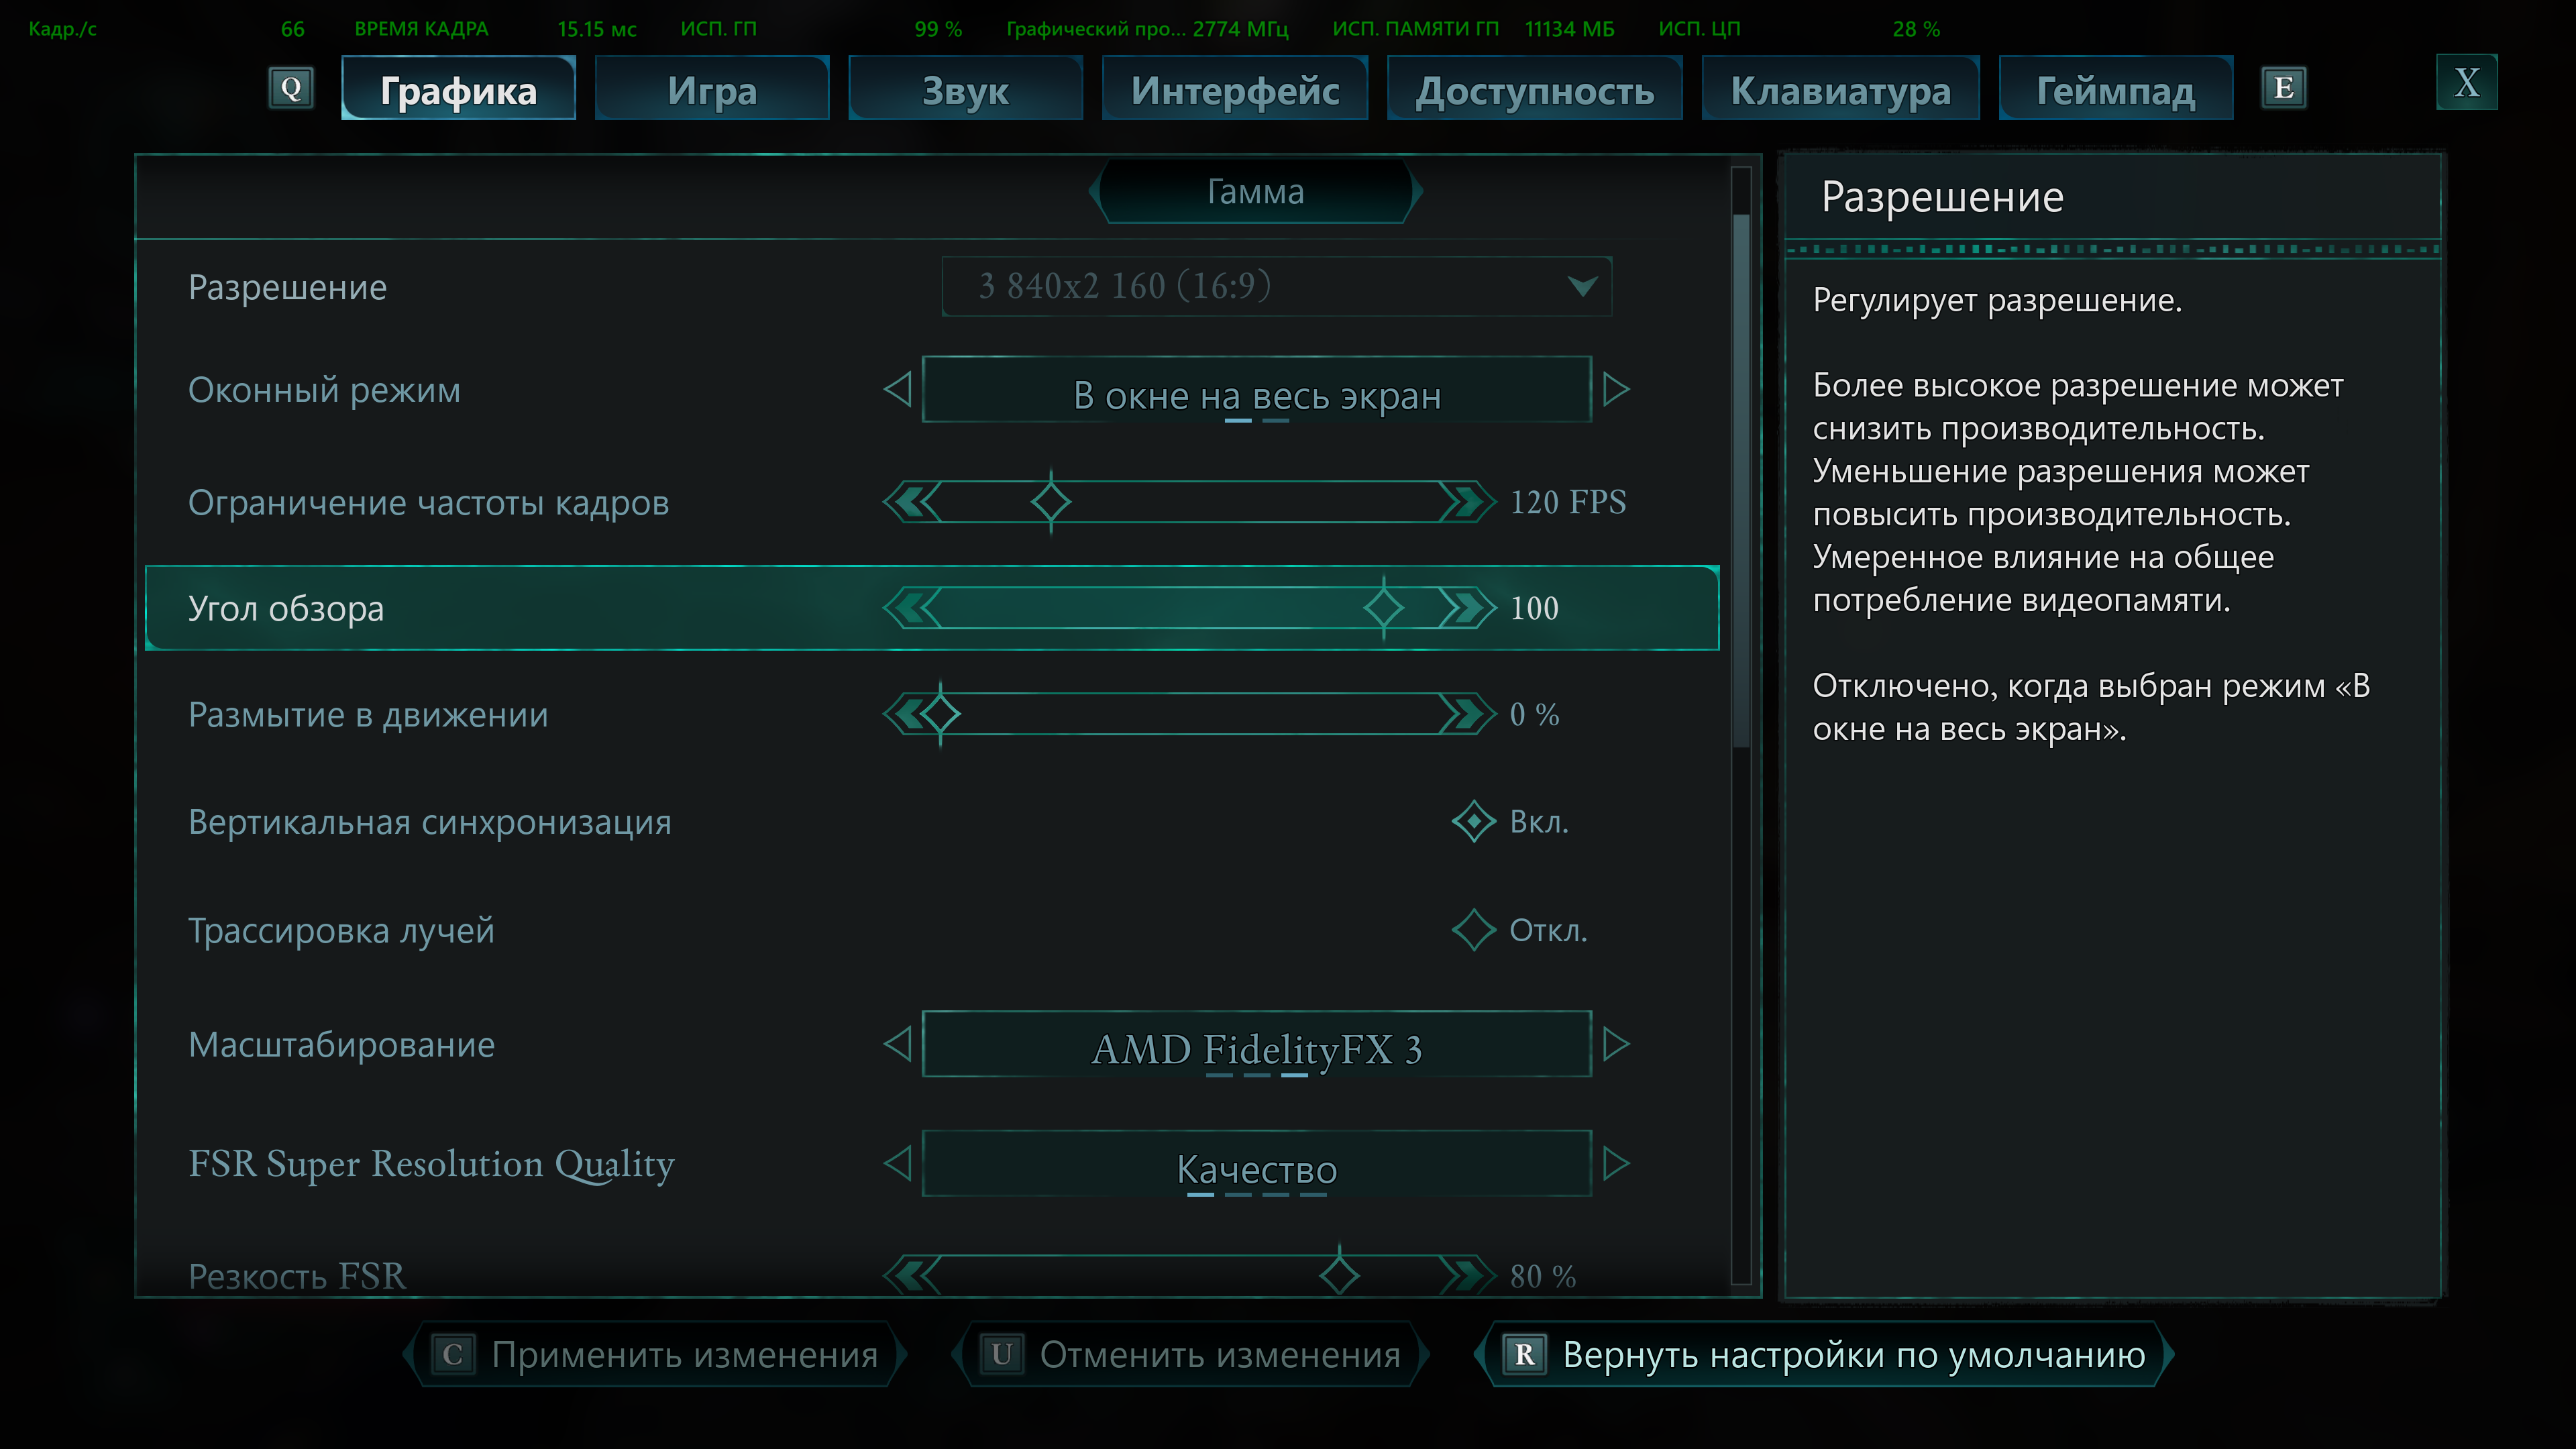Close settings with the X button
Image resolution: width=2576 pixels, height=1449 pixels.
point(2466,82)
